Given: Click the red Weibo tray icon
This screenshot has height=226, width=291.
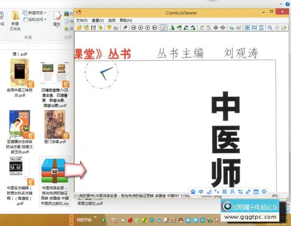Looking at the screenshot, I should pos(130,220).
